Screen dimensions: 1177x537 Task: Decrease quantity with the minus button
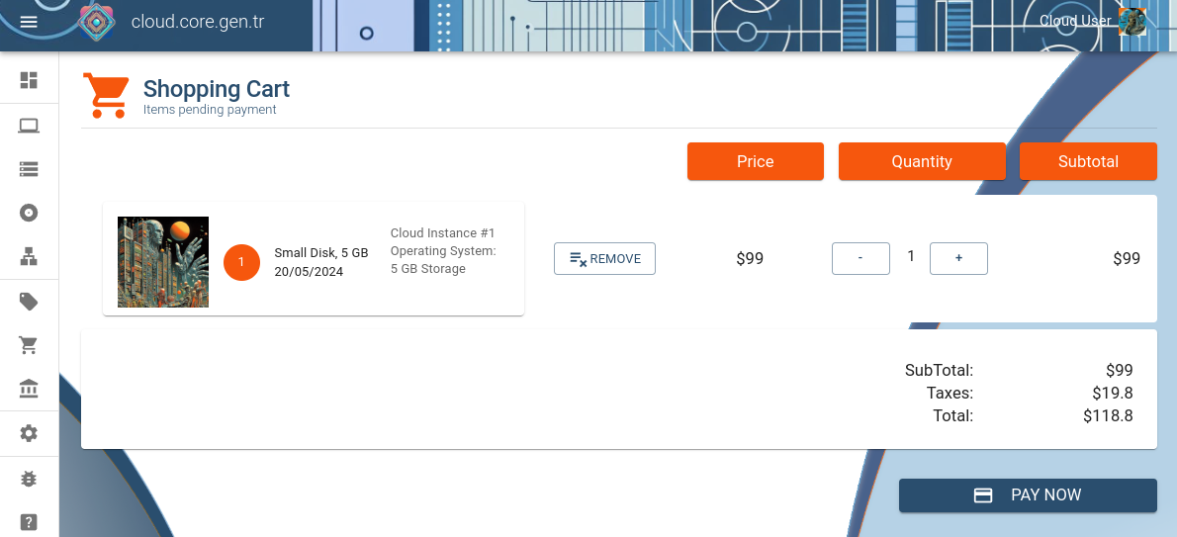[x=860, y=258]
